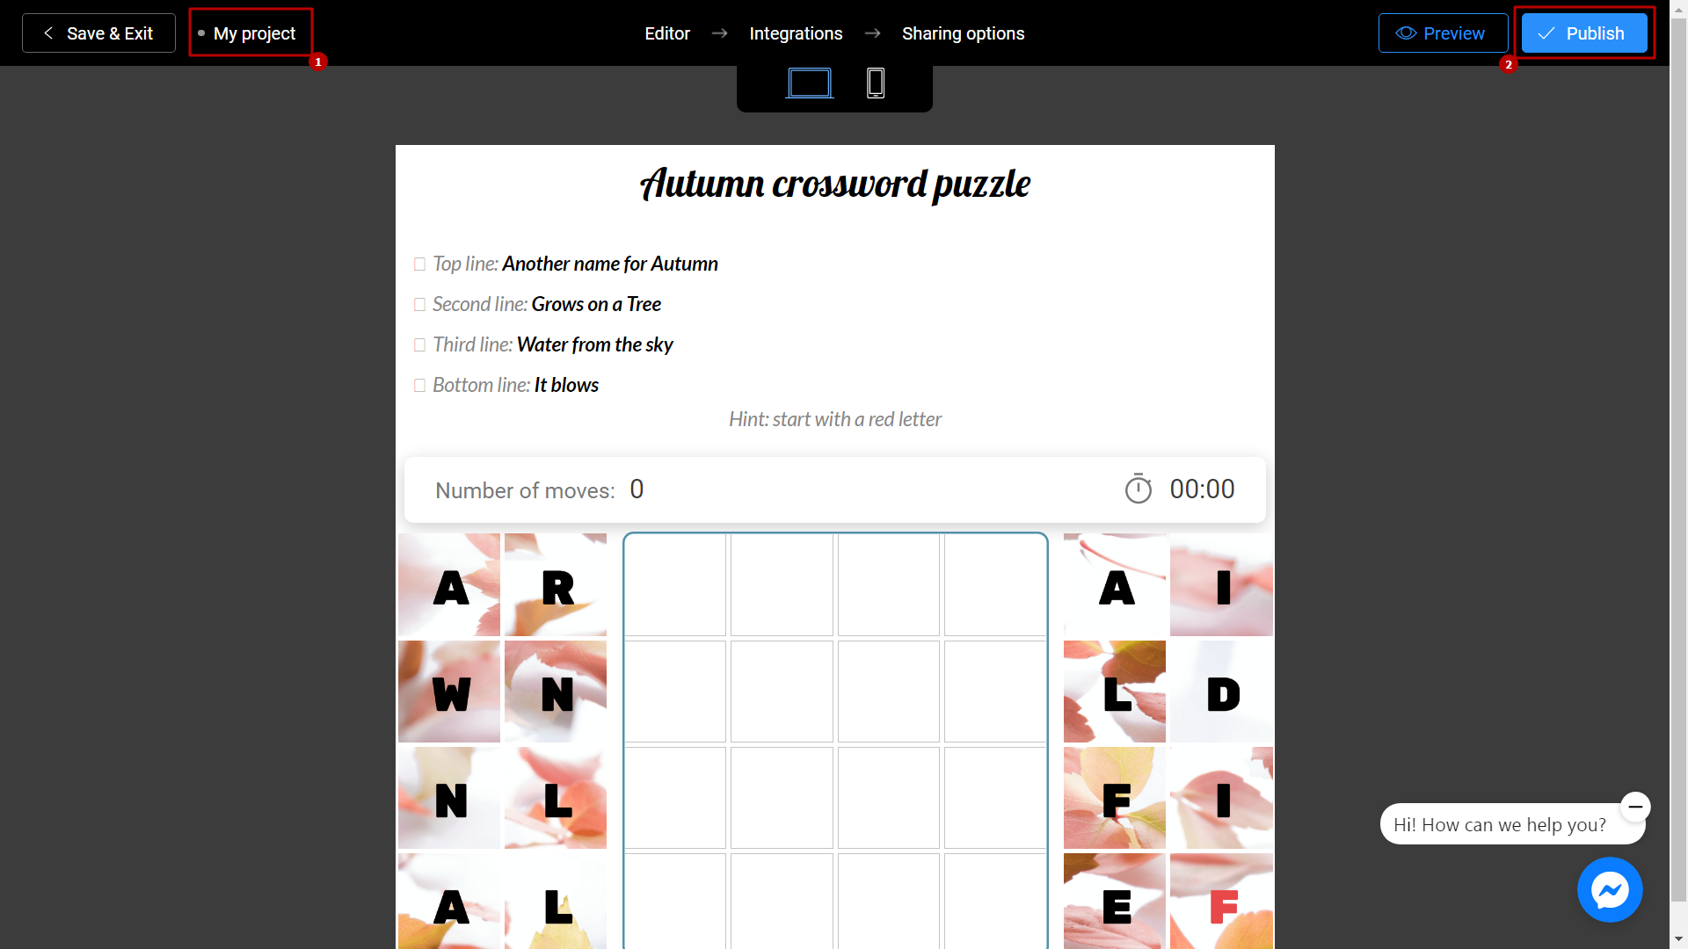This screenshot has height=949, width=1688.
Task: Toggle Third line Water from the sky checkbox
Action: coord(418,344)
